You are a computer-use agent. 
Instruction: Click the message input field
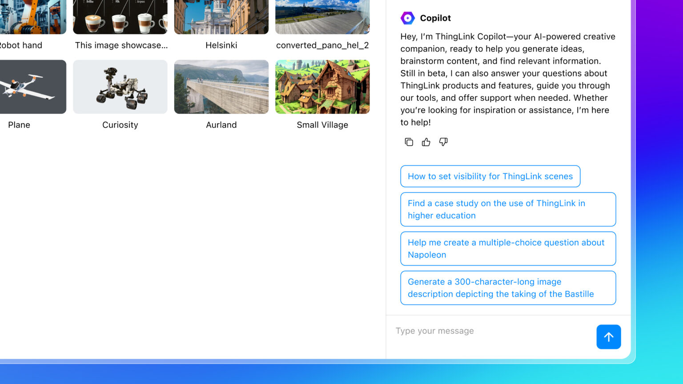489,331
